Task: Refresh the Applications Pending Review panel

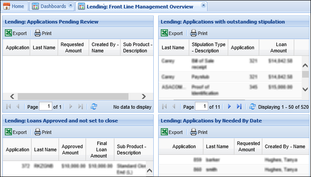Action: (x=94, y=106)
